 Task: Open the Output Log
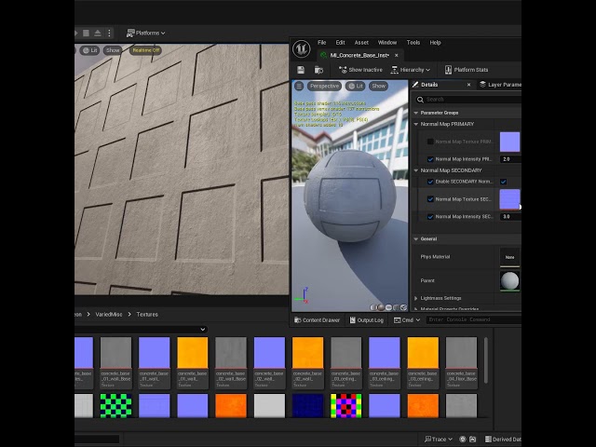366,320
